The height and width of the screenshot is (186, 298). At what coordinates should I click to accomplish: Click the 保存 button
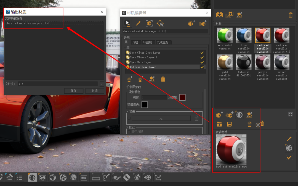(73, 91)
